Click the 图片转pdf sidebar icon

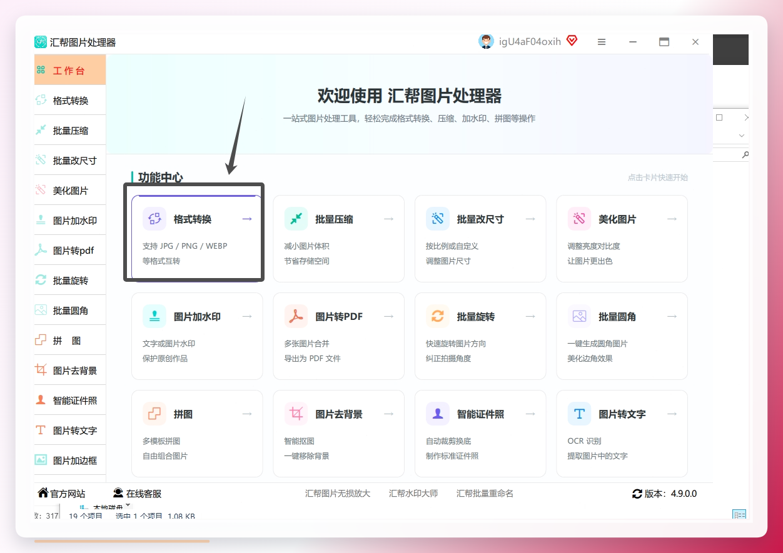point(41,250)
